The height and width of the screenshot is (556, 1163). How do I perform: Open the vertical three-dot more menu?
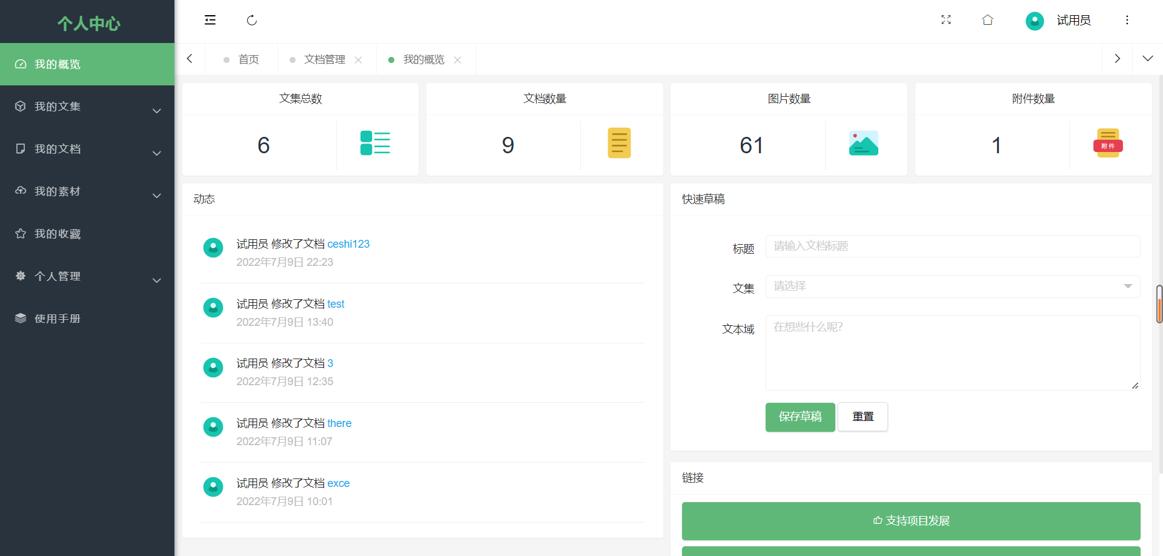click(x=1127, y=20)
